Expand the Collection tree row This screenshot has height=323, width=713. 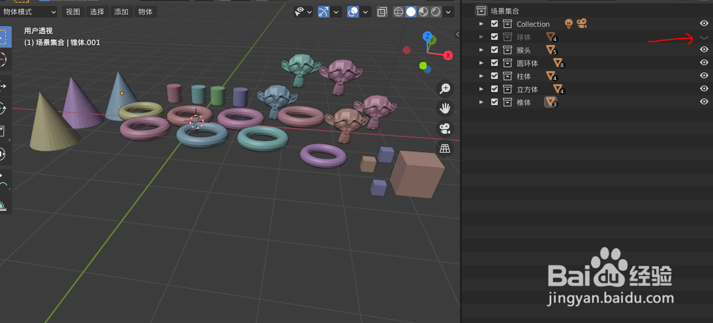pos(481,23)
